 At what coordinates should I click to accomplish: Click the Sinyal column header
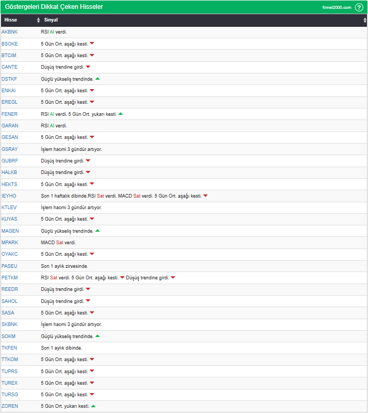[51, 20]
